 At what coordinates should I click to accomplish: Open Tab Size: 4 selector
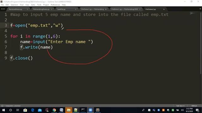180,106
